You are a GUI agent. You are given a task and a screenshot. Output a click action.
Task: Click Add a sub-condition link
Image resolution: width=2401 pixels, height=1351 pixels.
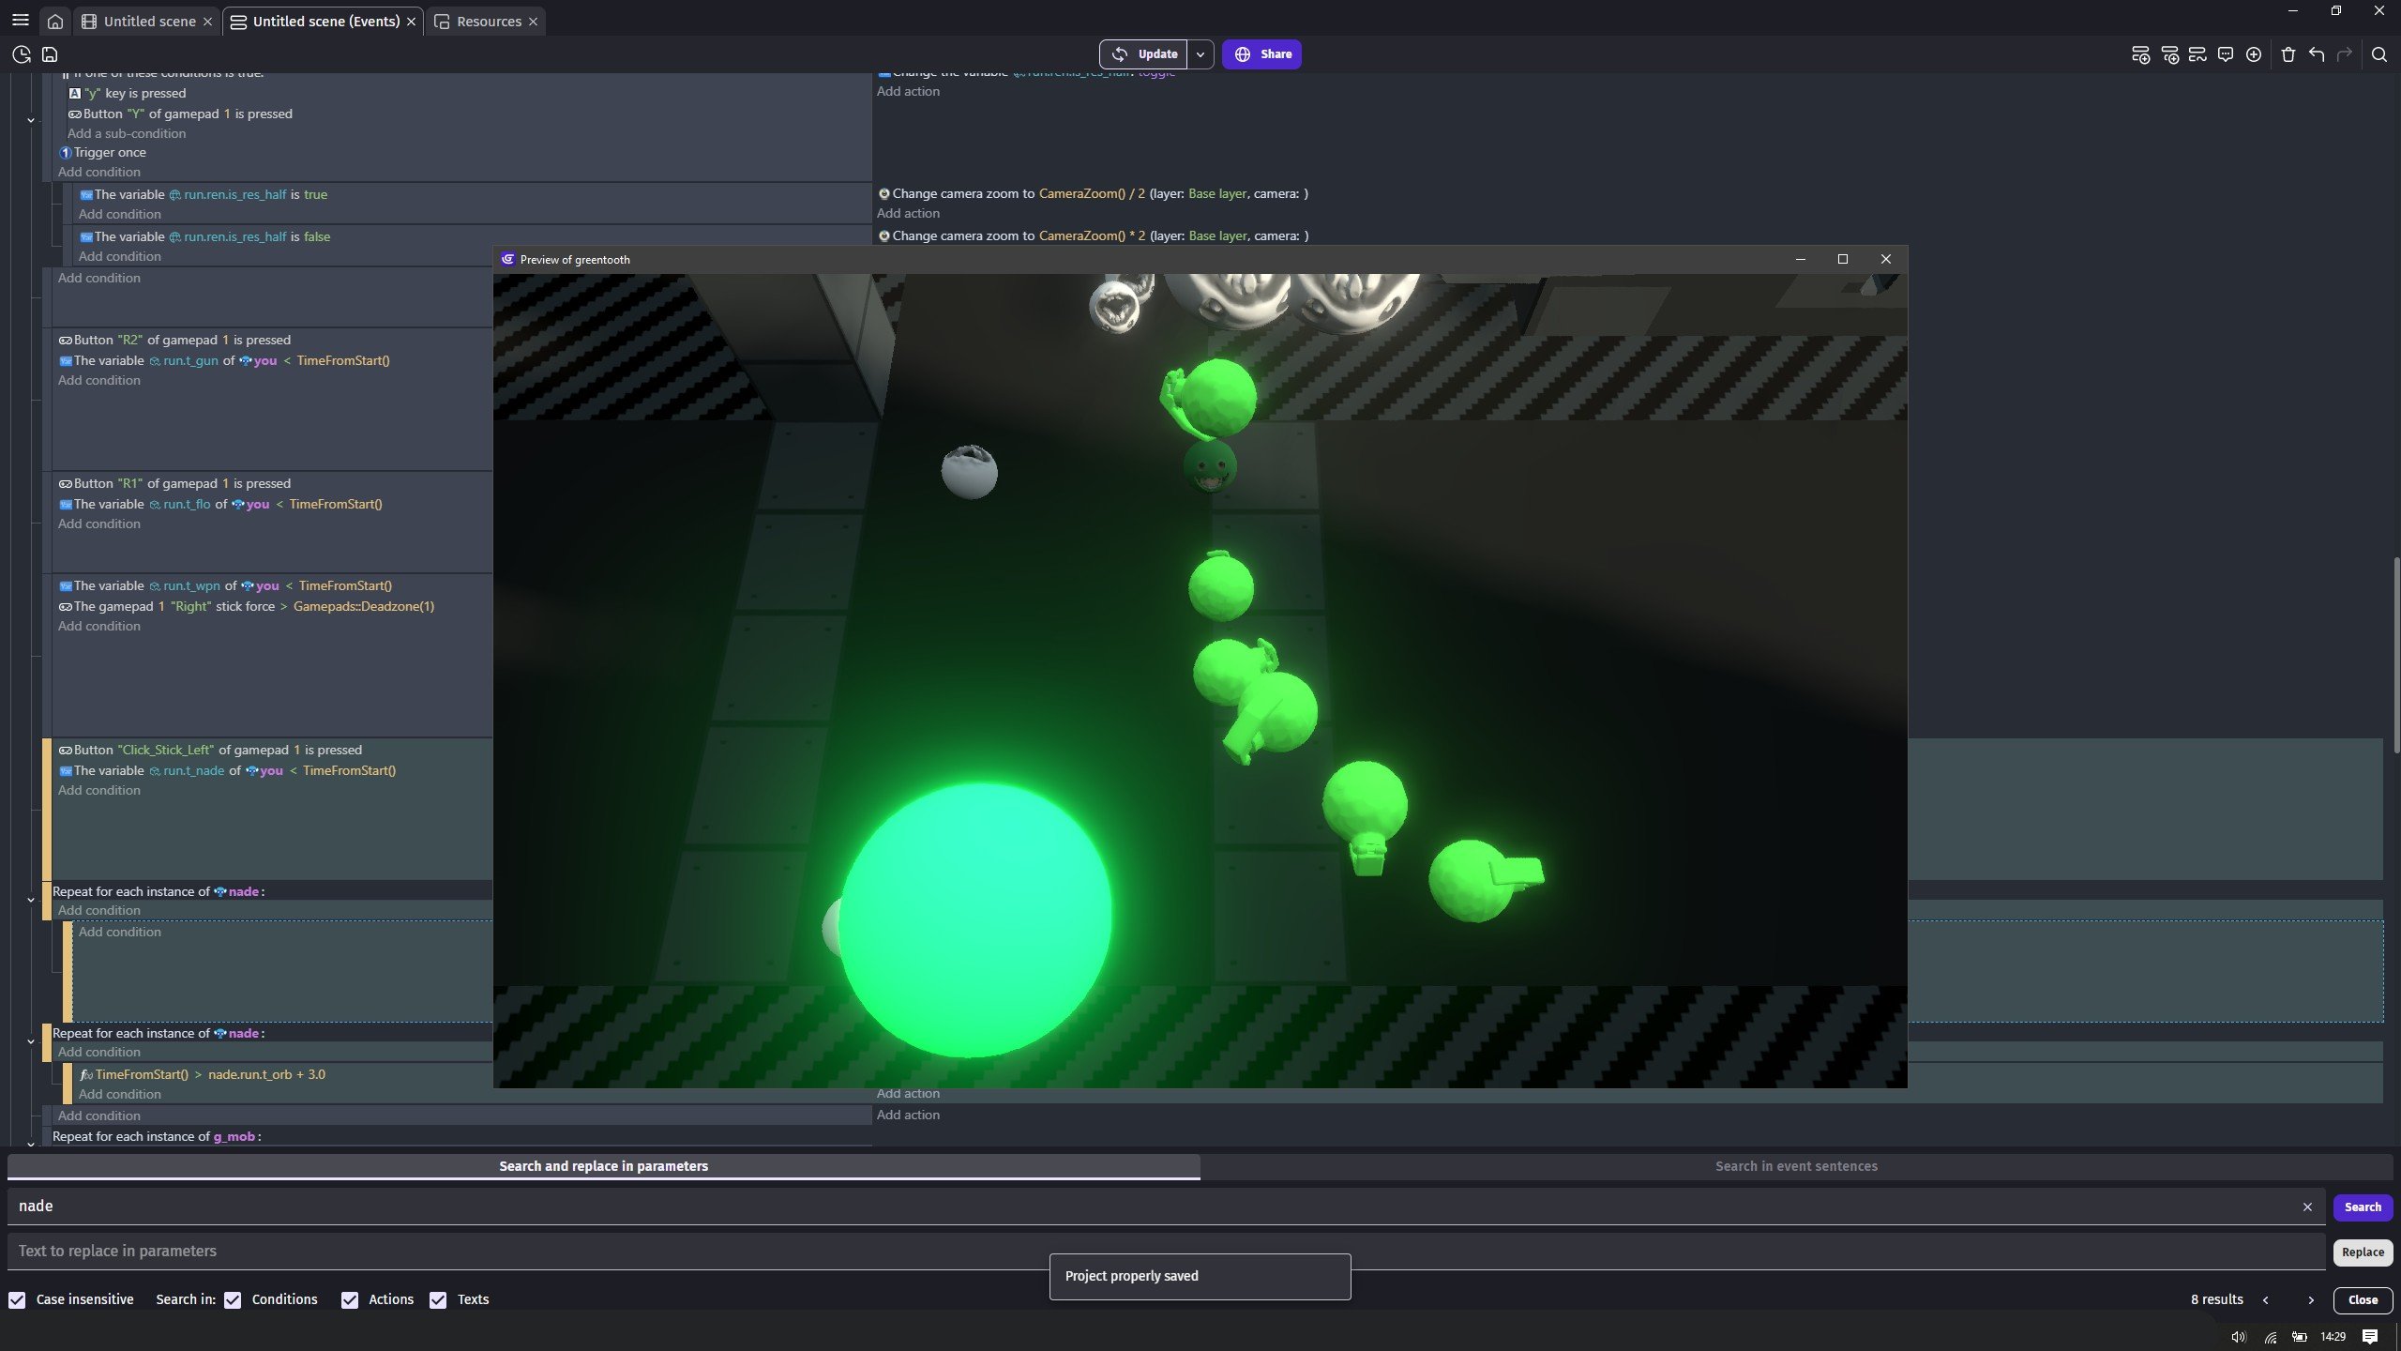127,133
